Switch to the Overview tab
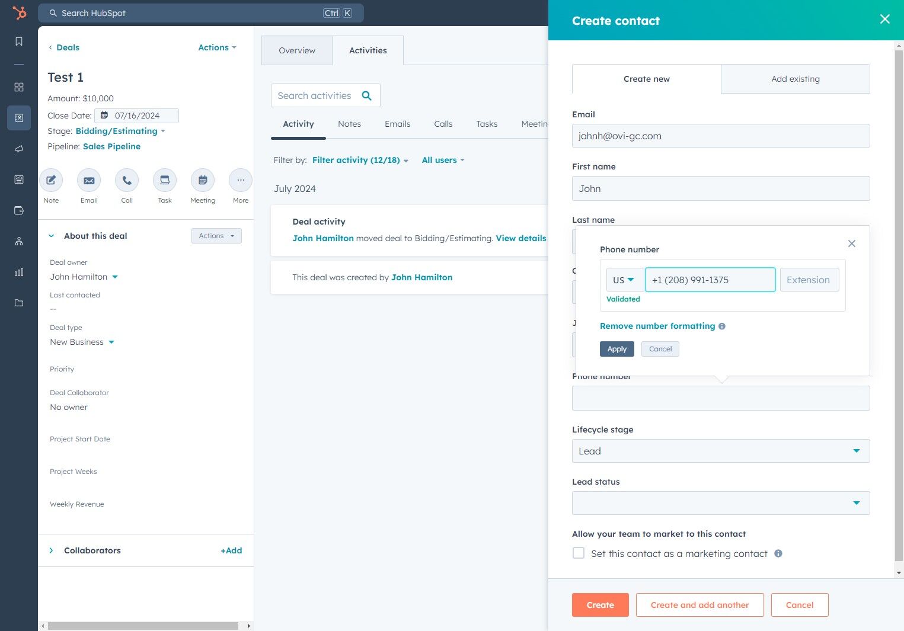904x631 pixels. click(x=297, y=50)
